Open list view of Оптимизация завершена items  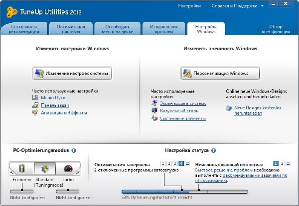187,163
